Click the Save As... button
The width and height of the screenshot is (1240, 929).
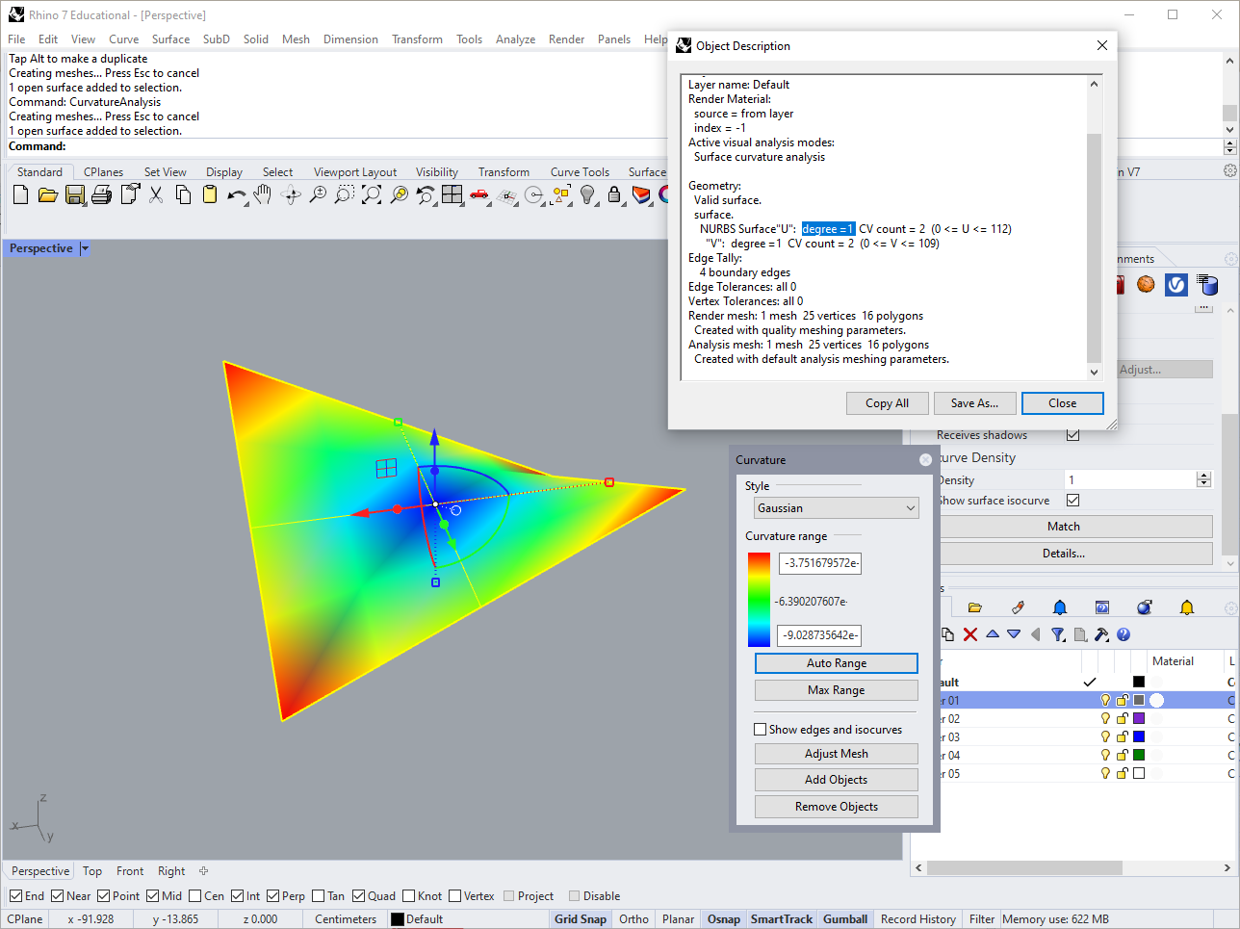[x=974, y=403]
